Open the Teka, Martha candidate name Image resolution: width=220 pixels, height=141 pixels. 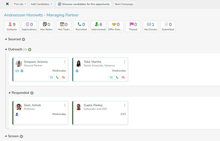[x=92, y=62]
